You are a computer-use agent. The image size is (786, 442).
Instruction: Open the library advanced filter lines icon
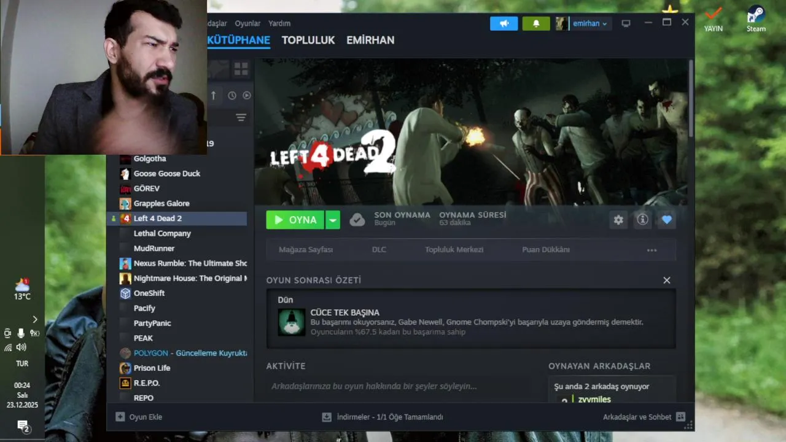241,117
